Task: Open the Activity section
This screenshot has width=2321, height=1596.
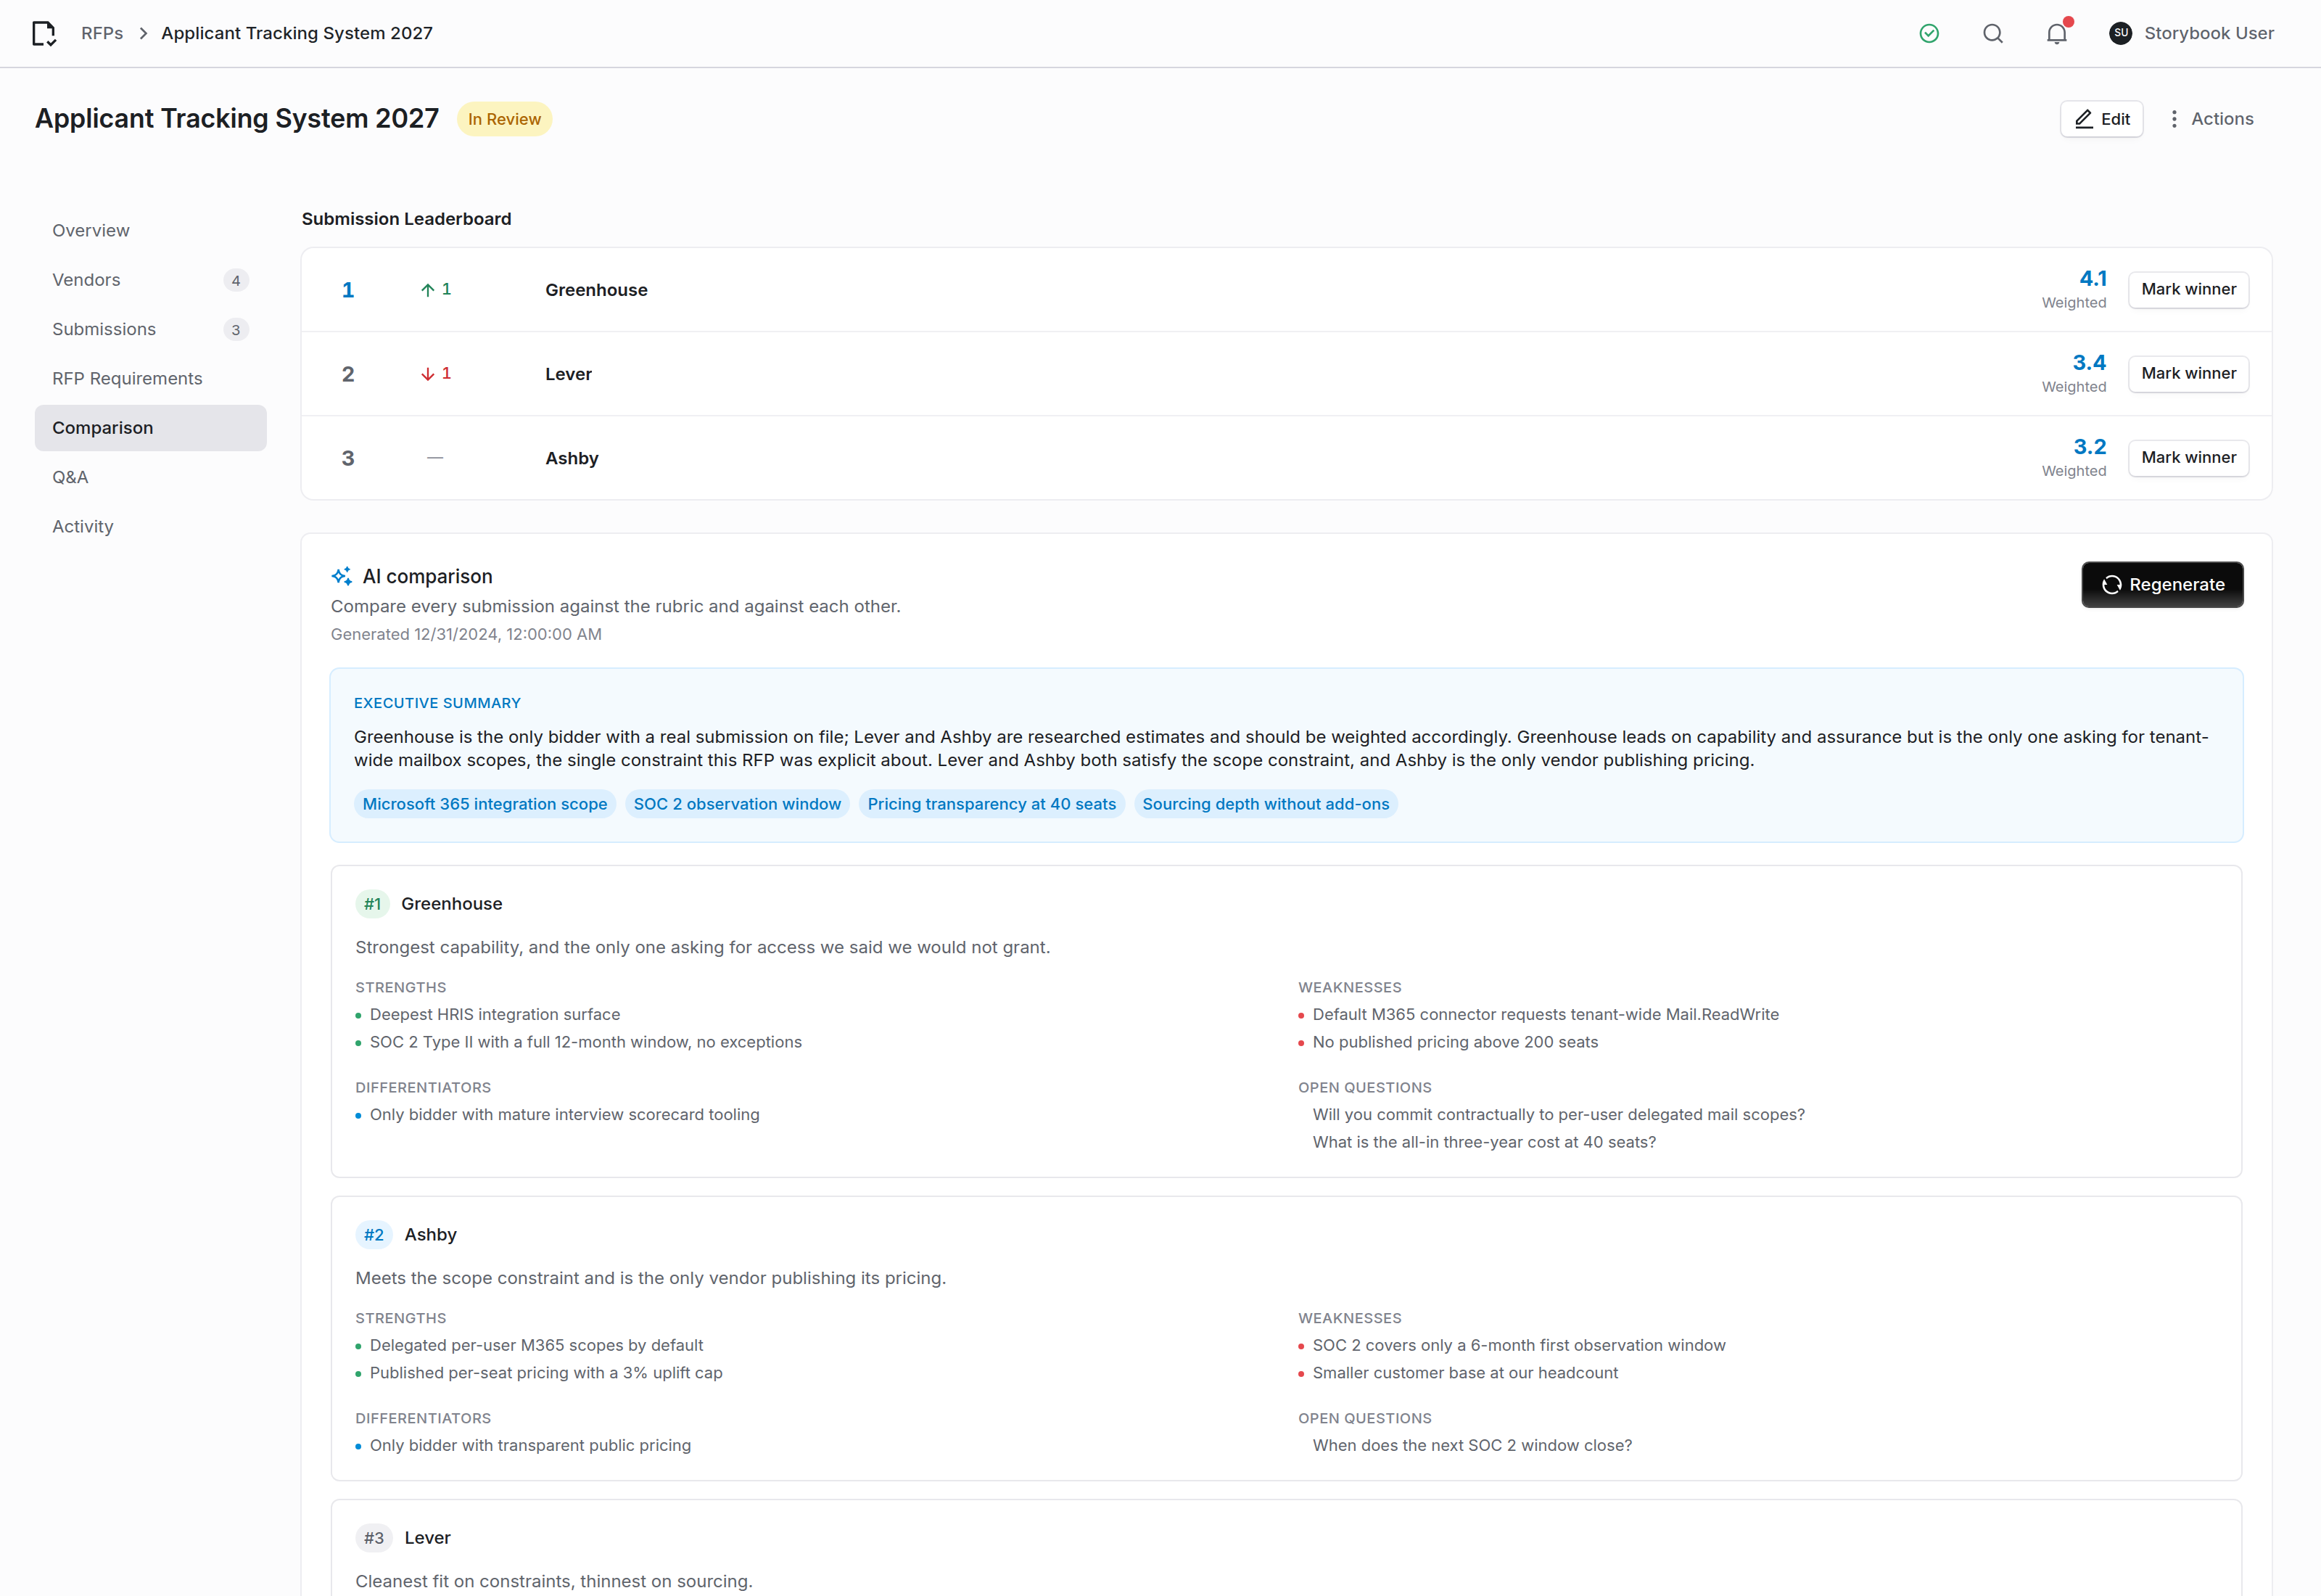Action: click(150, 526)
